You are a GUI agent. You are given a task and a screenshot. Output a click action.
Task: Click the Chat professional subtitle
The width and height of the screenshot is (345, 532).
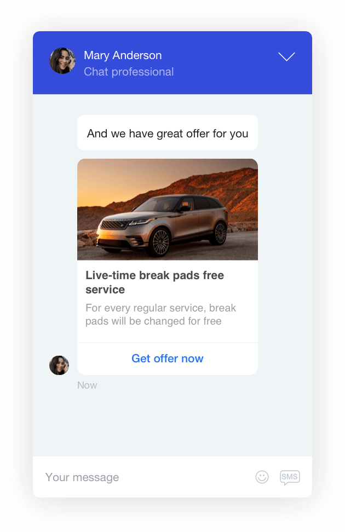click(x=129, y=72)
